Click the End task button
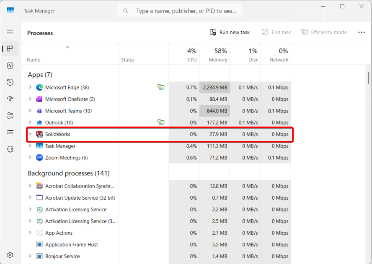Viewport: 372px width, 264px height. point(276,32)
